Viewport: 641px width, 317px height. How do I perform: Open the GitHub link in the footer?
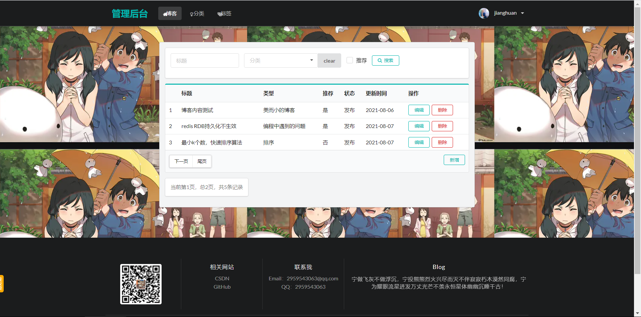(x=222, y=287)
